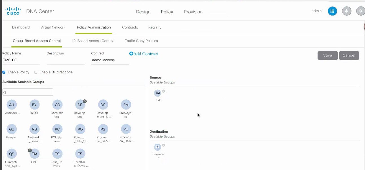Uncheck the Enable Policy checkbox
The width and height of the screenshot is (365, 170).
click(4, 72)
